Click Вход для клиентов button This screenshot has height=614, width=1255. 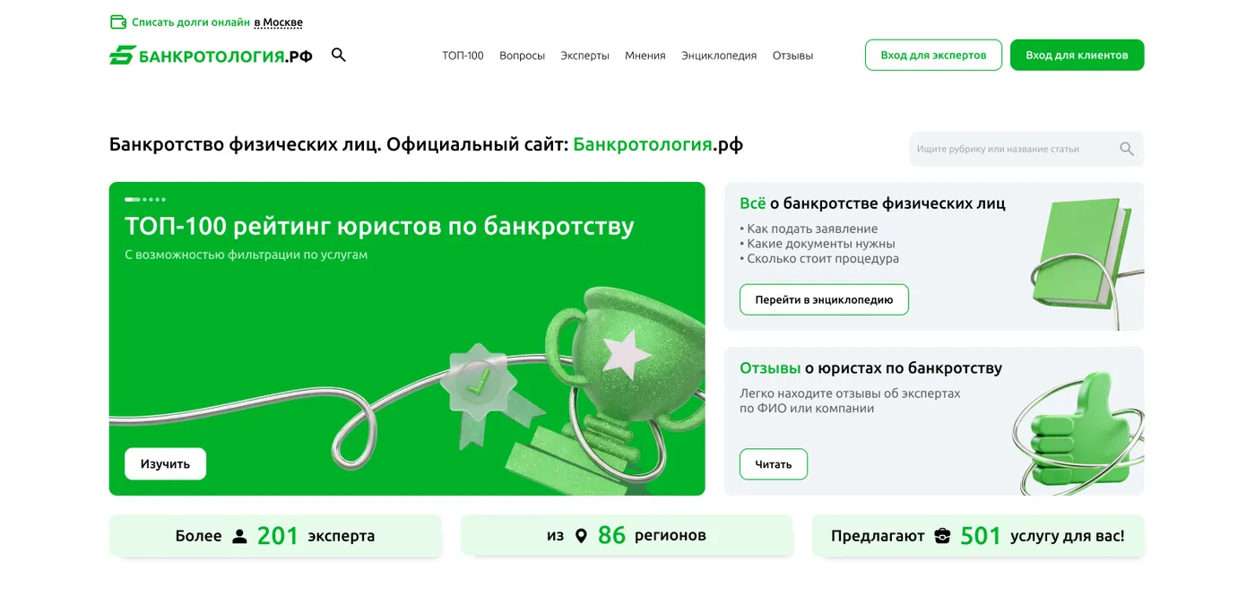[1077, 55]
